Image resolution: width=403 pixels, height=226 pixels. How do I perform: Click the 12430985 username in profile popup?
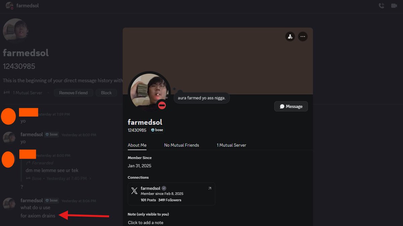point(137,130)
